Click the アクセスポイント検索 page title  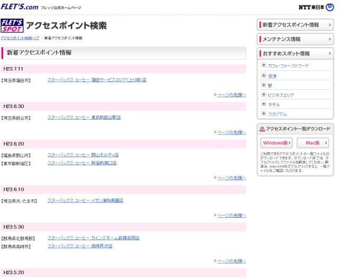click(66, 26)
